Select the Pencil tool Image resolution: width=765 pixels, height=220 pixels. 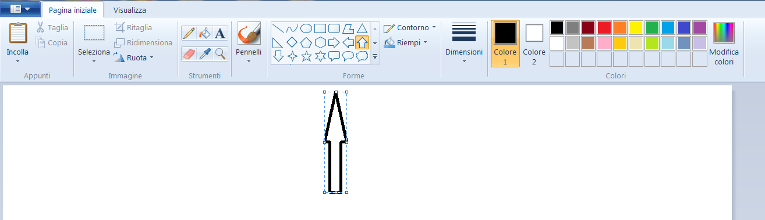point(189,34)
